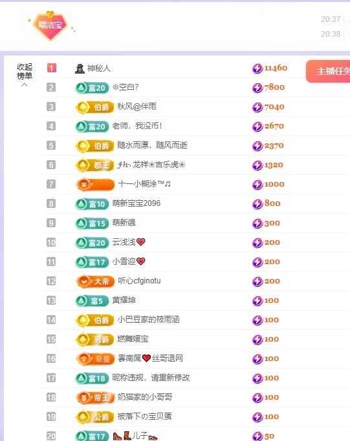350x441 pixels.
Task: Click the 喂洁宝 heart badge icon
Action: 50,26
